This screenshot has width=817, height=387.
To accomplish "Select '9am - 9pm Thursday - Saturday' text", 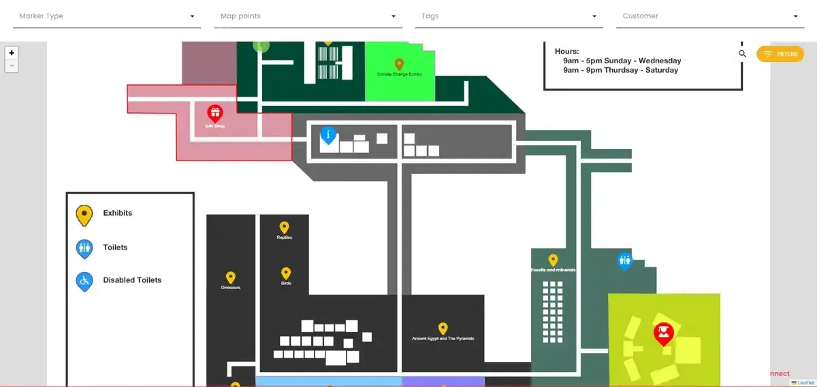I will click(x=621, y=70).
